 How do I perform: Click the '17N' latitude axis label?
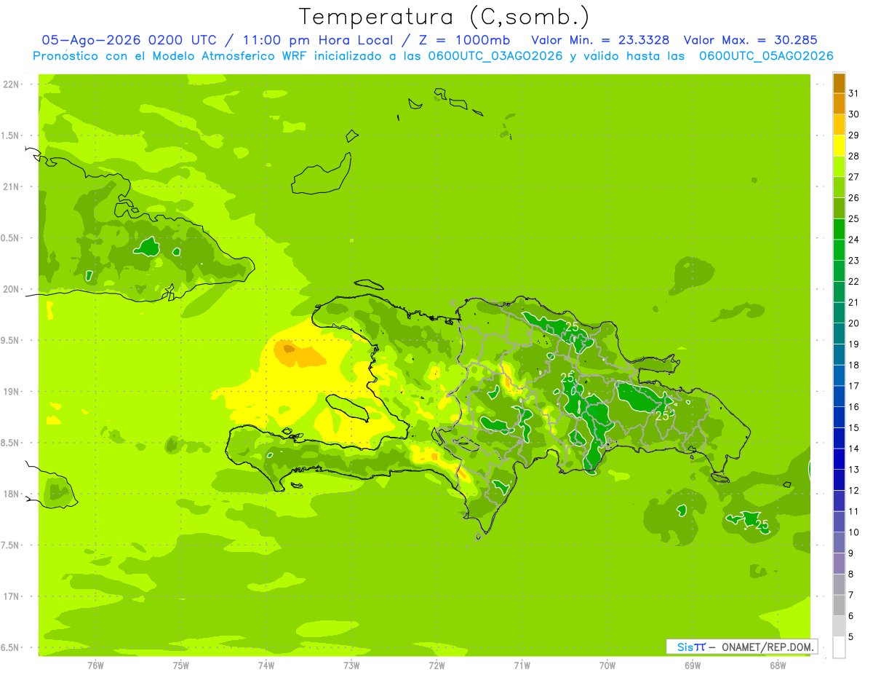pyautogui.click(x=11, y=596)
